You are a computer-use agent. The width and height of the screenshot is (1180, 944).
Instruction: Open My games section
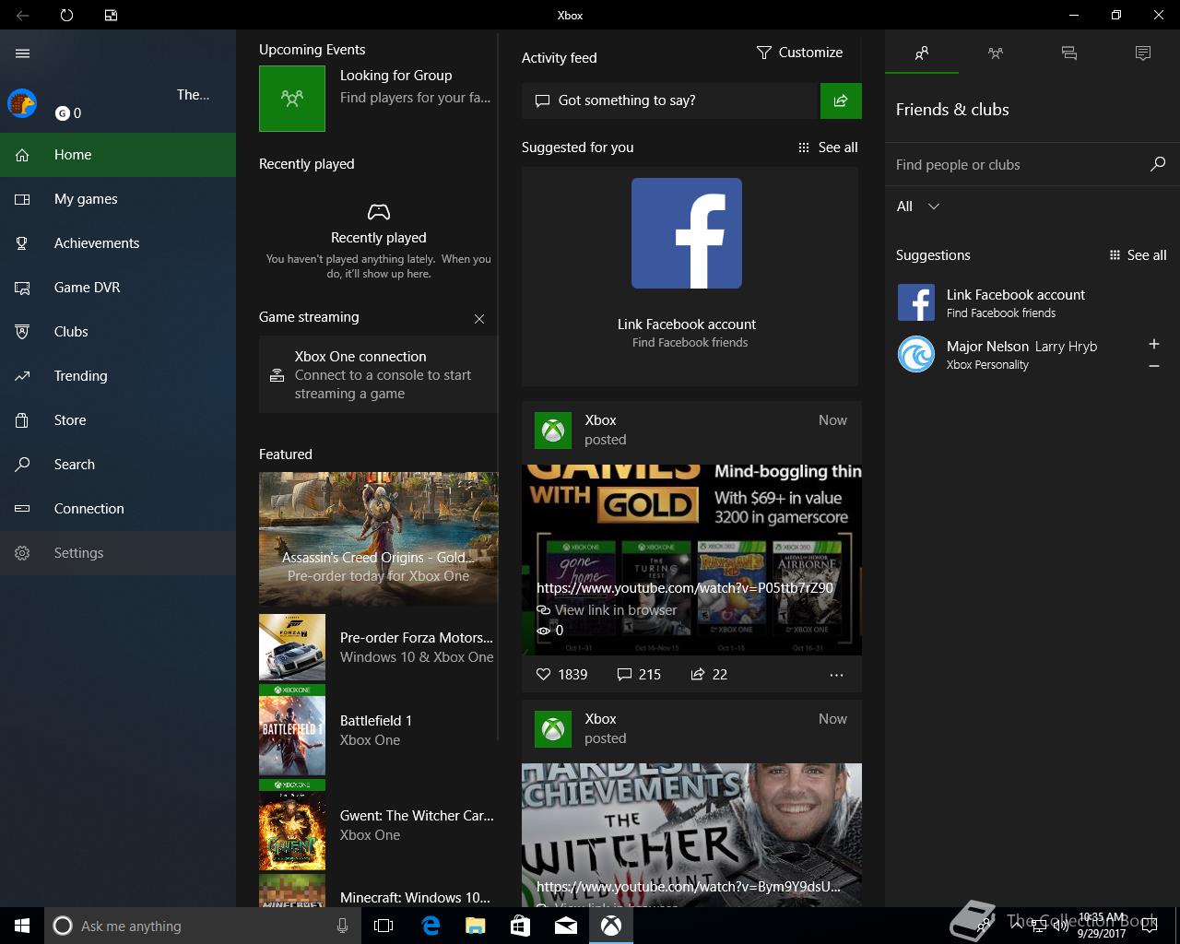118,199
